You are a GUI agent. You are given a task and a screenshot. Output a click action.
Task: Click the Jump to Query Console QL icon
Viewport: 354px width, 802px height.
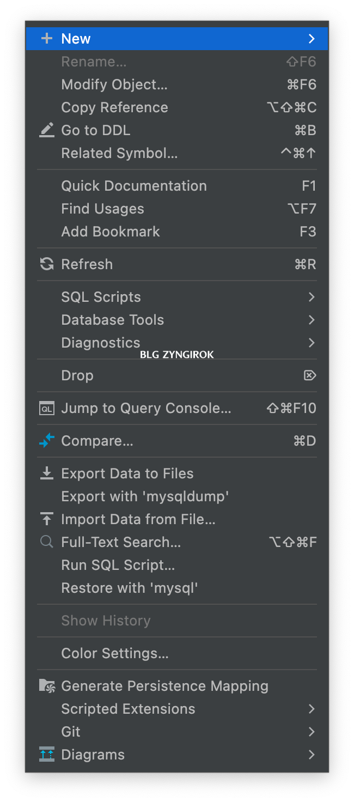pyautogui.click(x=47, y=408)
